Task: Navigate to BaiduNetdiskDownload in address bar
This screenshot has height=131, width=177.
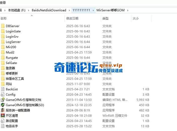Action: 49,10
